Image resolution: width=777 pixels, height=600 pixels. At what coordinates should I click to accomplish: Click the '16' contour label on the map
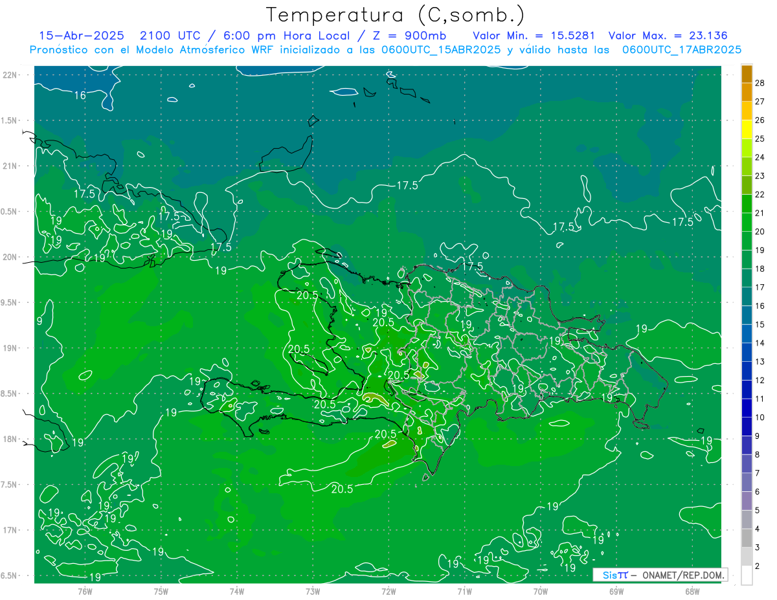click(80, 96)
